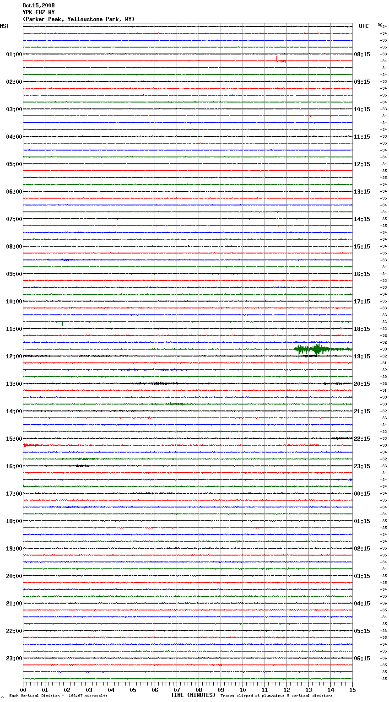This screenshot has height=702, width=389.
Task: Click the traces clipped footnote text
Action: coord(276,696)
